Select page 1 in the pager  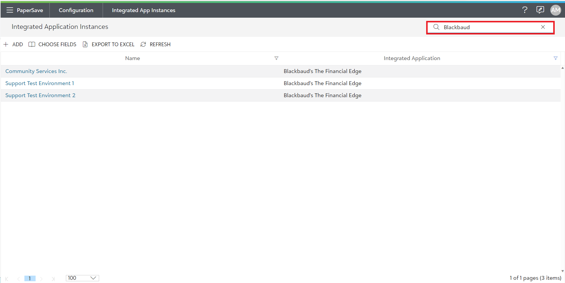point(30,278)
